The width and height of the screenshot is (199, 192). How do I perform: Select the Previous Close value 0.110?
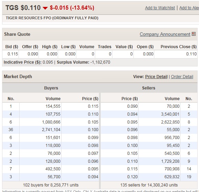(191, 54)
